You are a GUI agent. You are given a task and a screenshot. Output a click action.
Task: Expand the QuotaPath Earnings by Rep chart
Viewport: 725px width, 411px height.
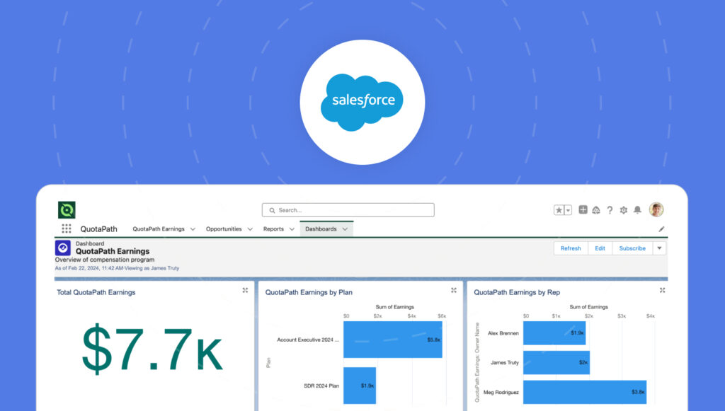662,289
